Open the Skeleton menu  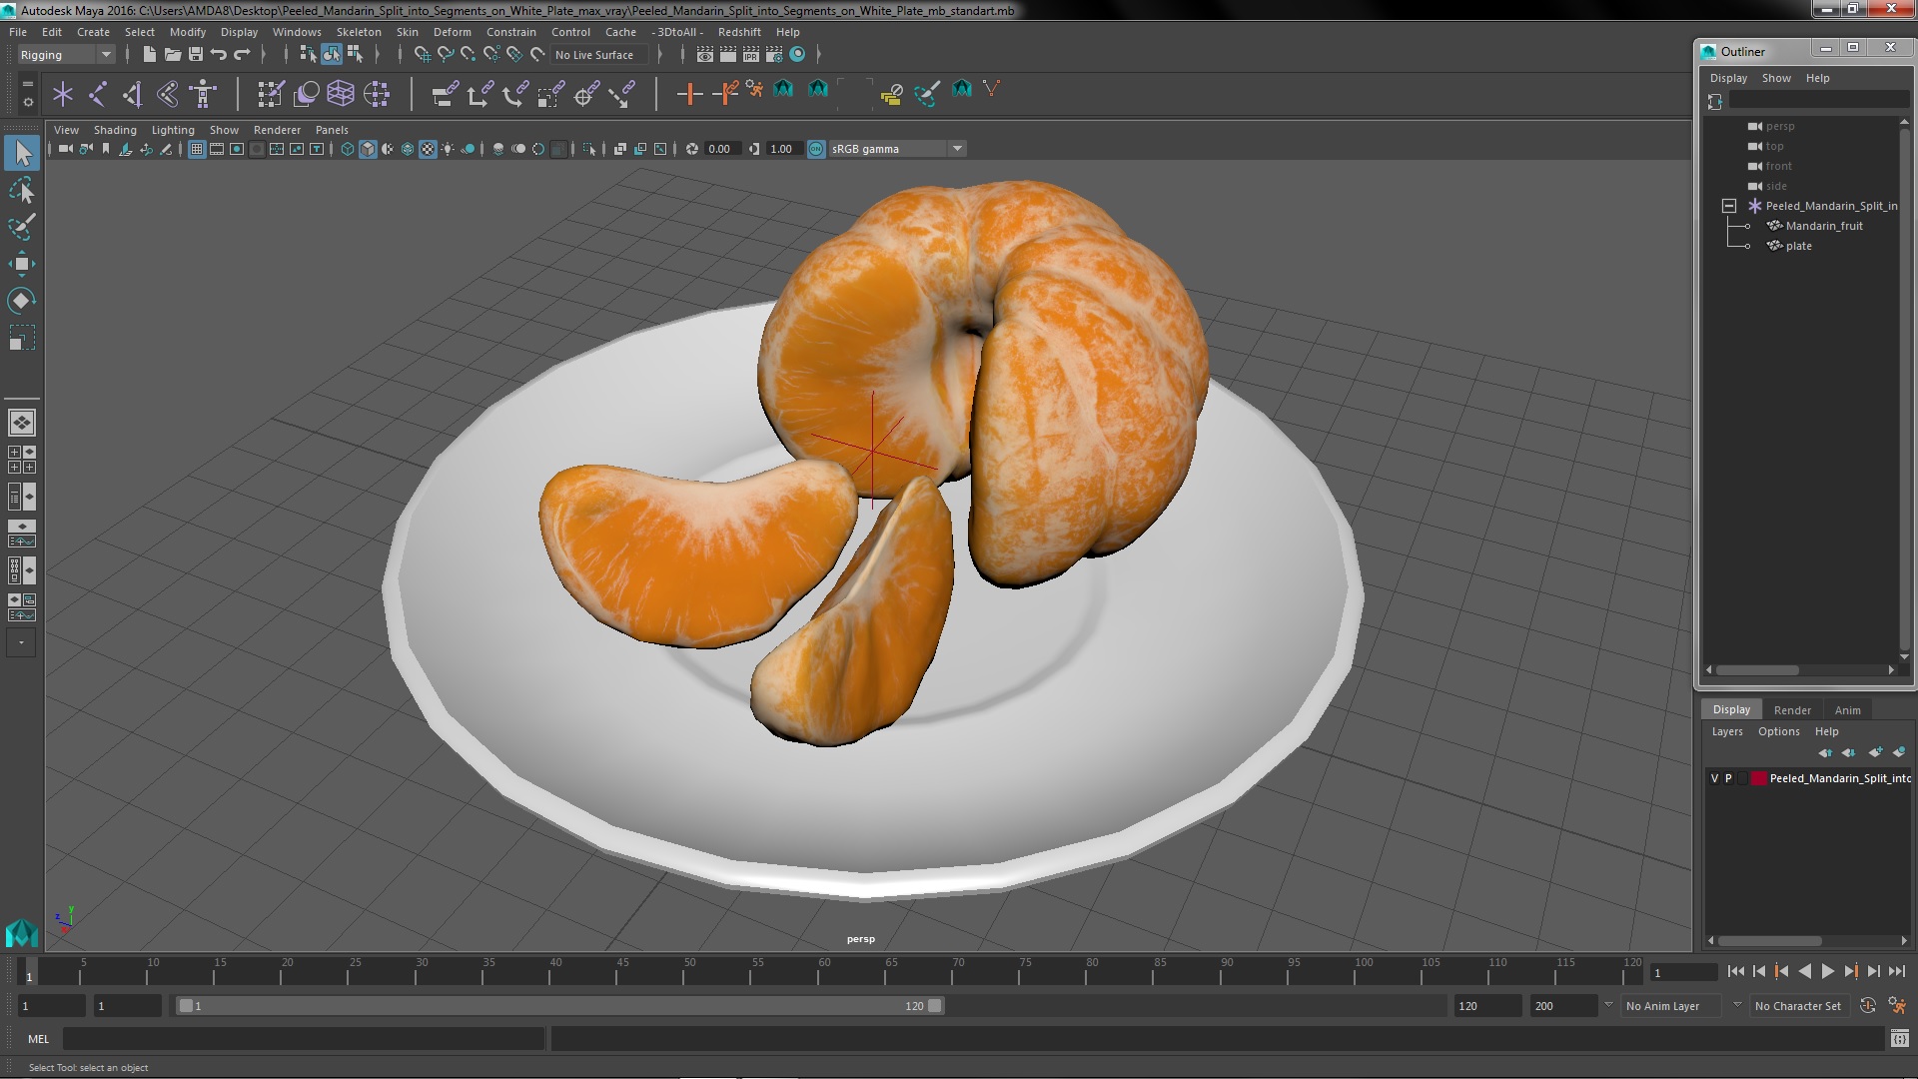point(359,32)
